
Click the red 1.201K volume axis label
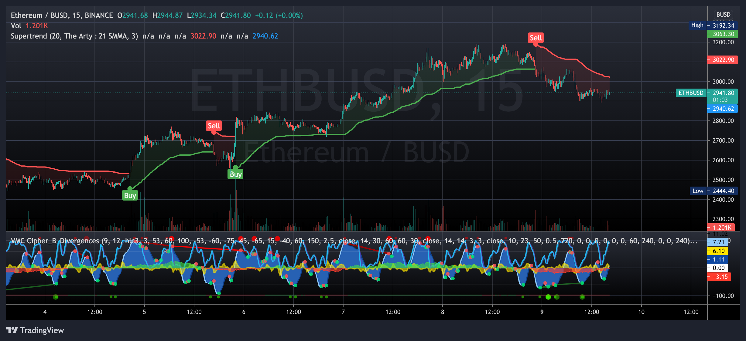721,228
